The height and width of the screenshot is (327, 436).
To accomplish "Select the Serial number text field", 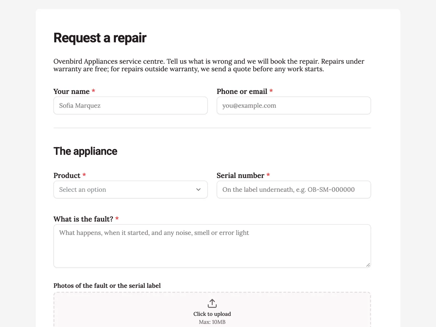I will tap(294, 190).
